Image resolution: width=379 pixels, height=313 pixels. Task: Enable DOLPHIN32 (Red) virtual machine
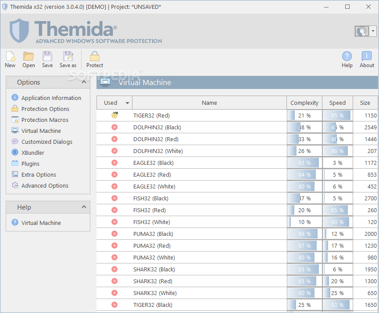(114, 139)
